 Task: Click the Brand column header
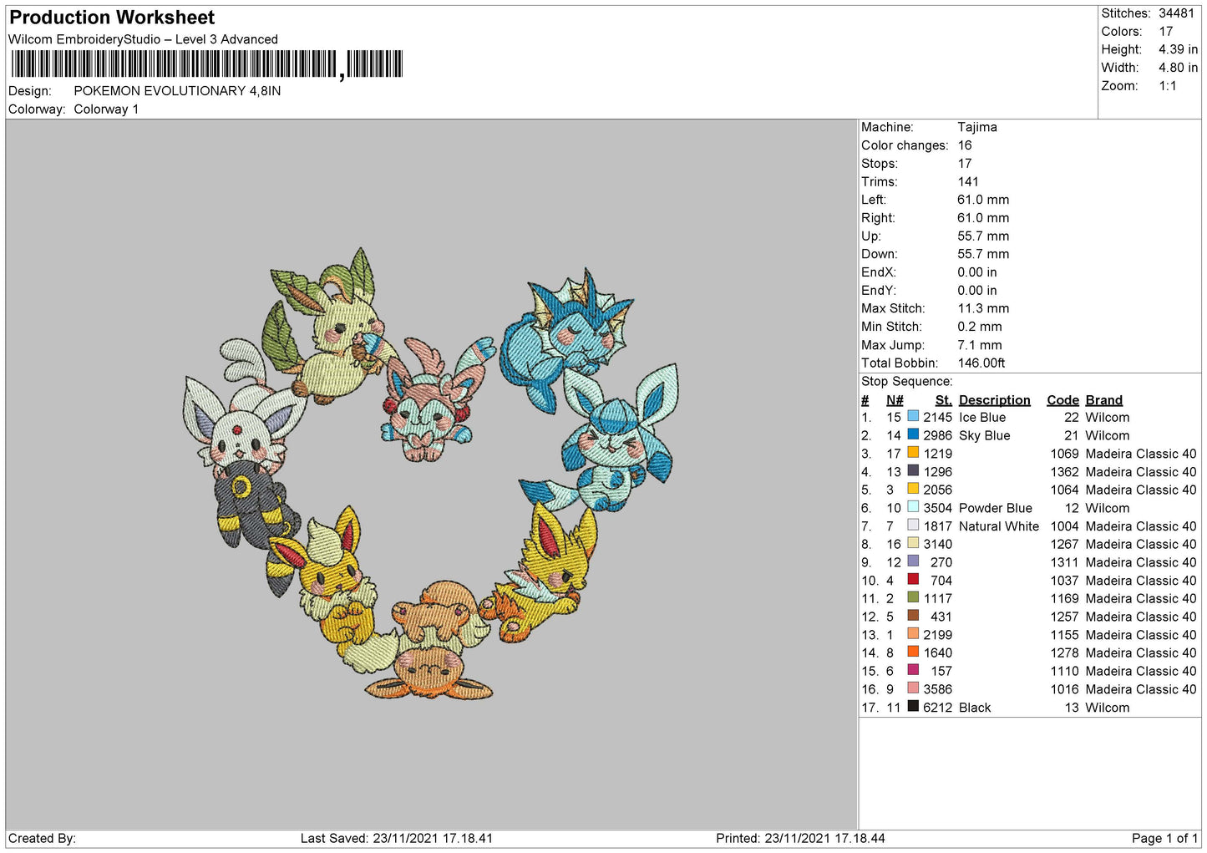[1103, 400]
